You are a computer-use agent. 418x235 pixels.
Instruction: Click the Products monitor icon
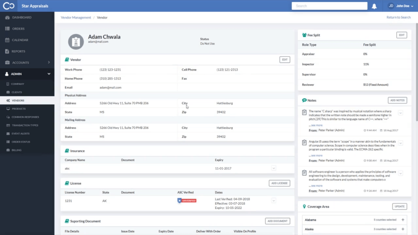coord(8,109)
